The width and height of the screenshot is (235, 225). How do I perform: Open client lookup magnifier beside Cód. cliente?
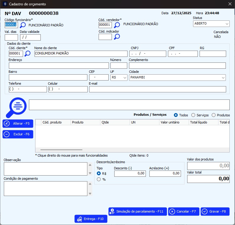(27, 54)
